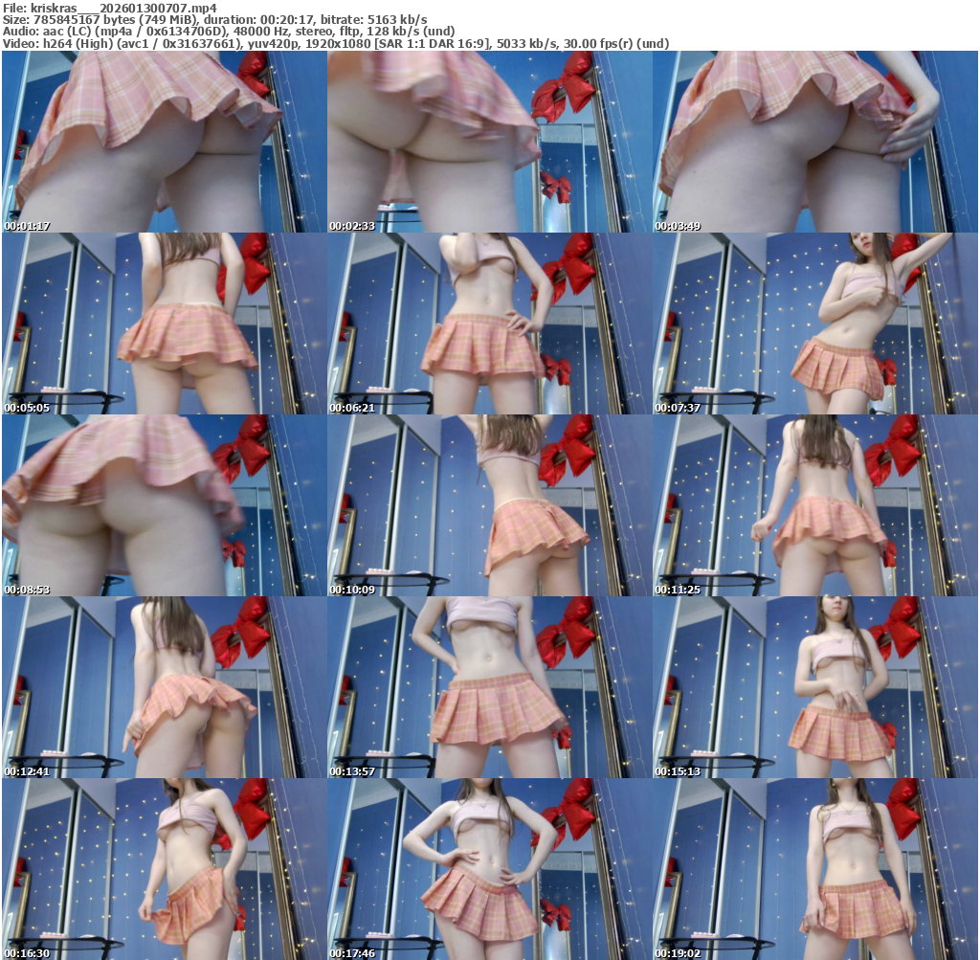Select the thumbnail frame stamped 00:05:05
Image resolution: width=980 pixels, height=960 pixels.
click(165, 324)
